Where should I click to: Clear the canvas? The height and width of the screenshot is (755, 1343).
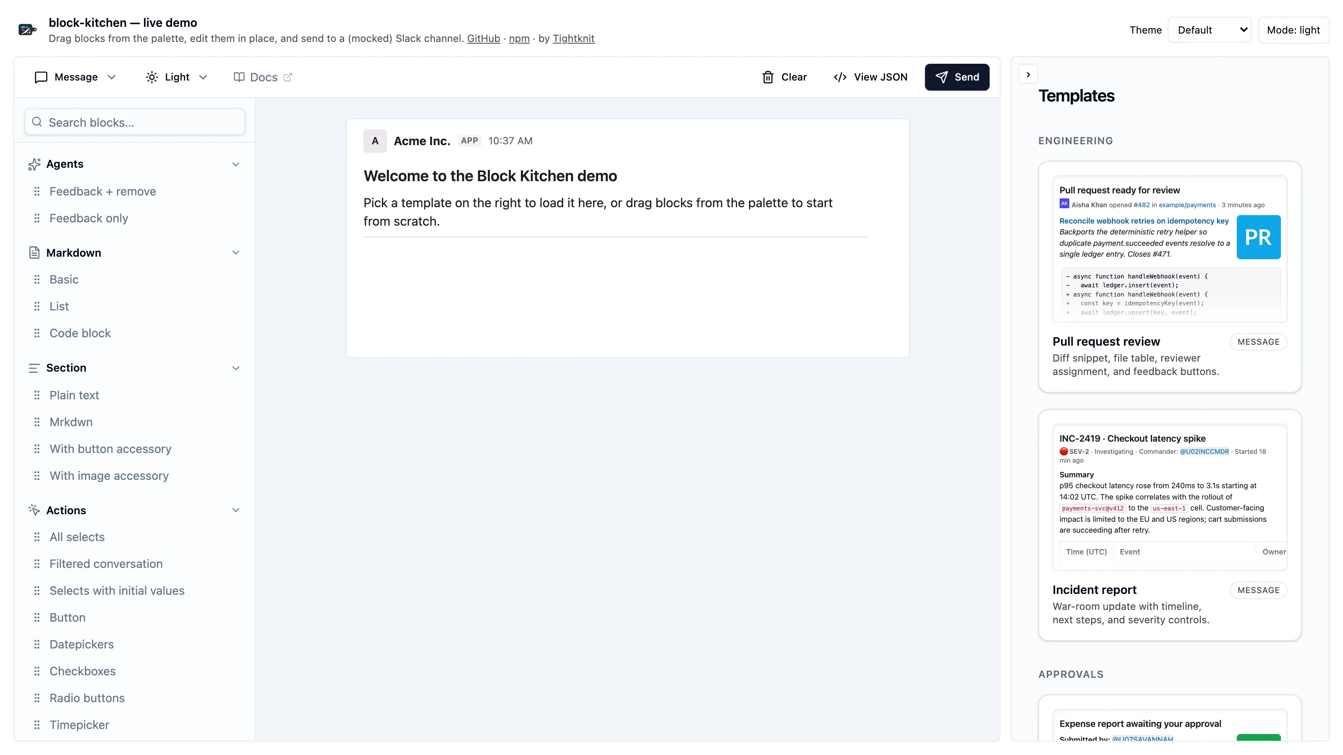(x=785, y=77)
